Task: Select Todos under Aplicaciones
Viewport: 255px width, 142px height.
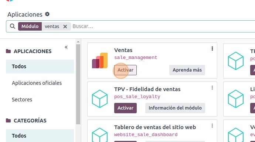Action: pyautogui.click(x=40, y=66)
